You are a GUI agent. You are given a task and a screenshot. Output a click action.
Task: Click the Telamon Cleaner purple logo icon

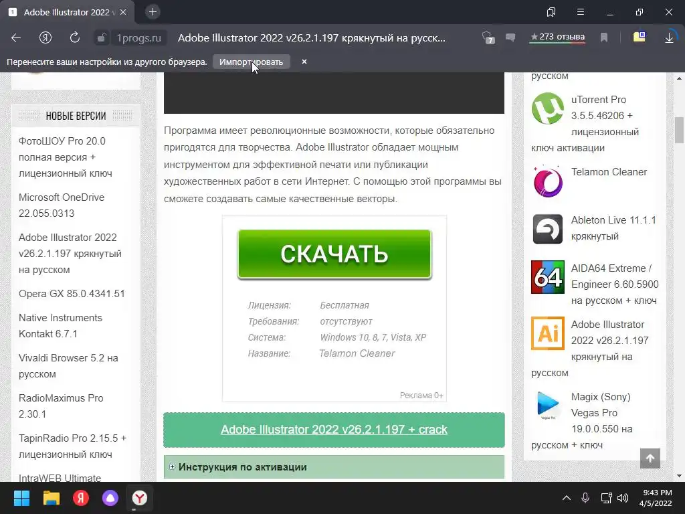(x=548, y=181)
